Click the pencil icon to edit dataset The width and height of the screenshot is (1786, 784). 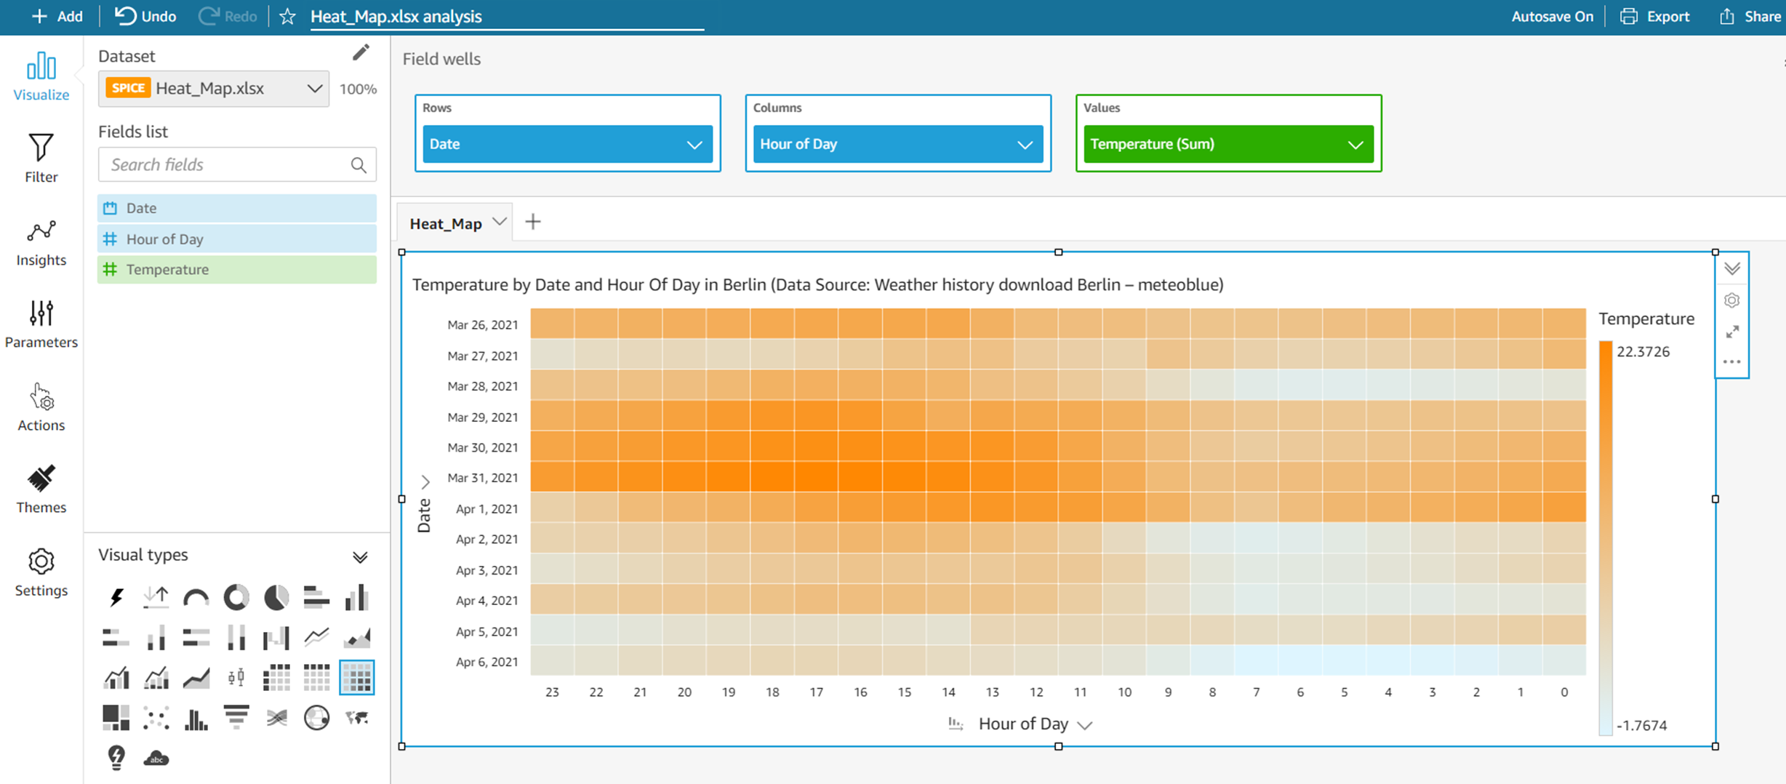point(361,53)
